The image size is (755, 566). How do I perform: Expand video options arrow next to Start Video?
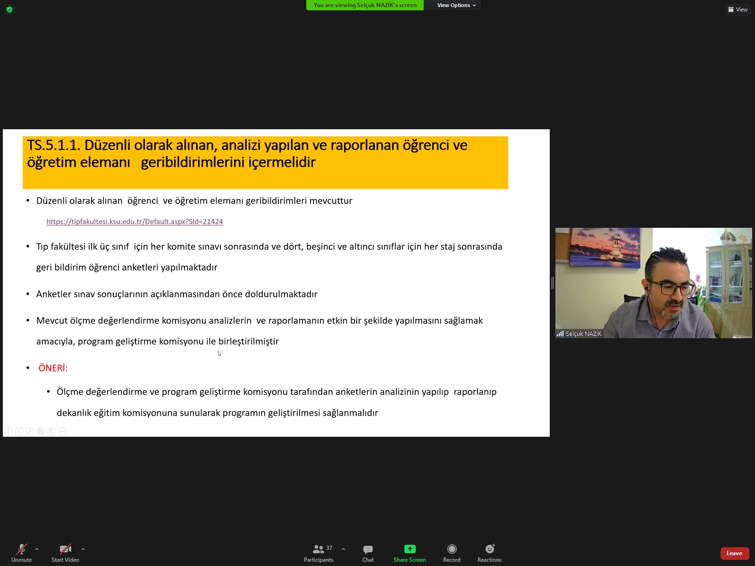[x=83, y=549]
